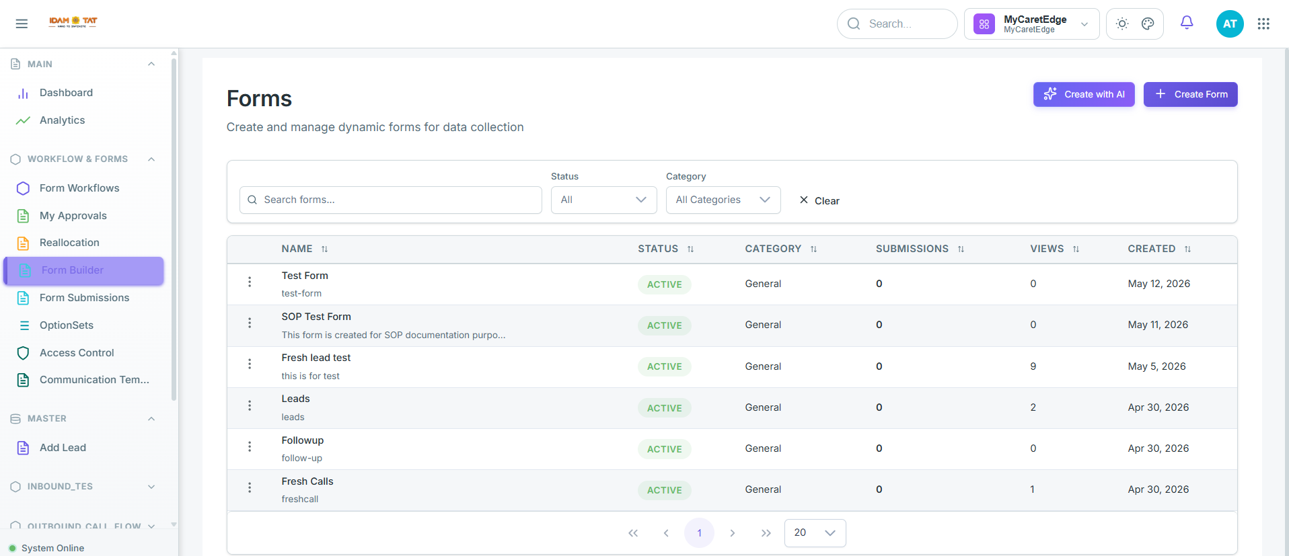The image size is (1289, 556).
Task: Open the hamburger menu icon
Action: click(x=22, y=24)
